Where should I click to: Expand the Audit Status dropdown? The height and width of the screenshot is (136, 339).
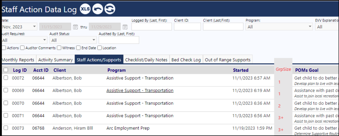pos(73,40)
